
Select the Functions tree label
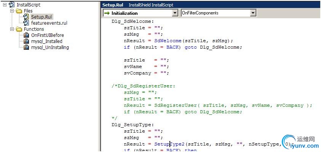[34, 29]
